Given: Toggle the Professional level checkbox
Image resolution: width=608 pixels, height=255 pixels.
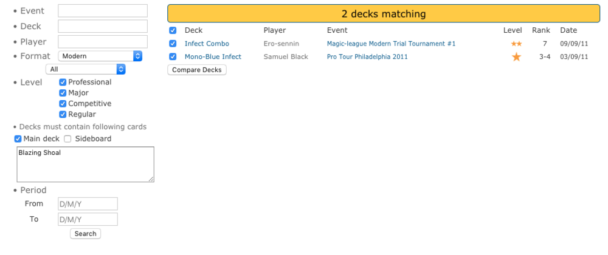Looking at the screenshot, I should pyautogui.click(x=63, y=82).
